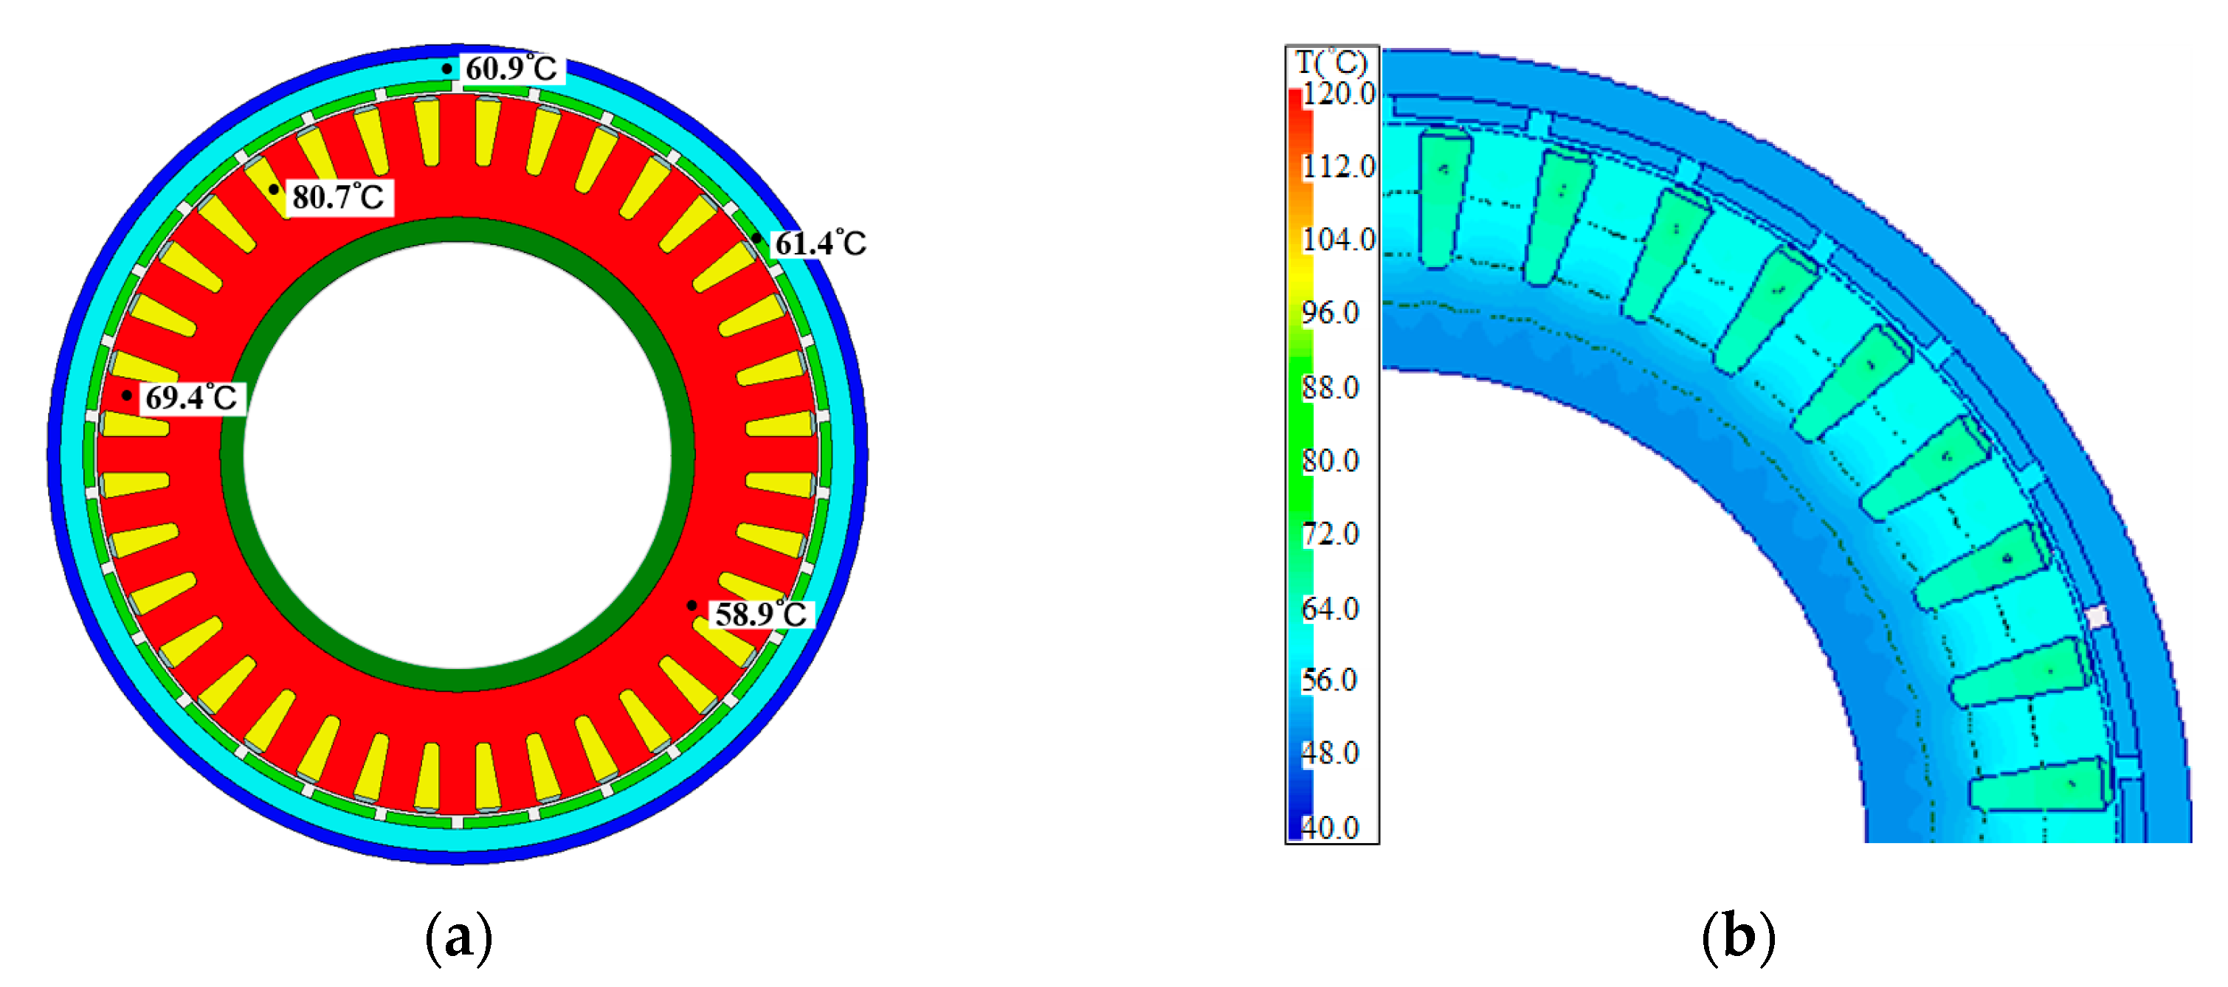The height and width of the screenshot is (987, 2228).
Task: Click the dark green inner ring
Action: pyautogui.click(x=458, y=230)
